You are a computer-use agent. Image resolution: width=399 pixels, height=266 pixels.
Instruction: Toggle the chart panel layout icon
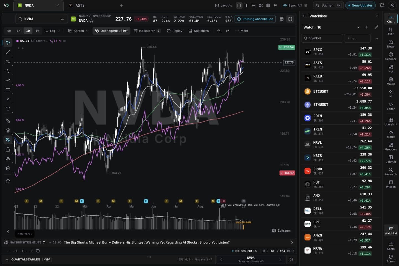pyautogui.click(x=282, y=19)
